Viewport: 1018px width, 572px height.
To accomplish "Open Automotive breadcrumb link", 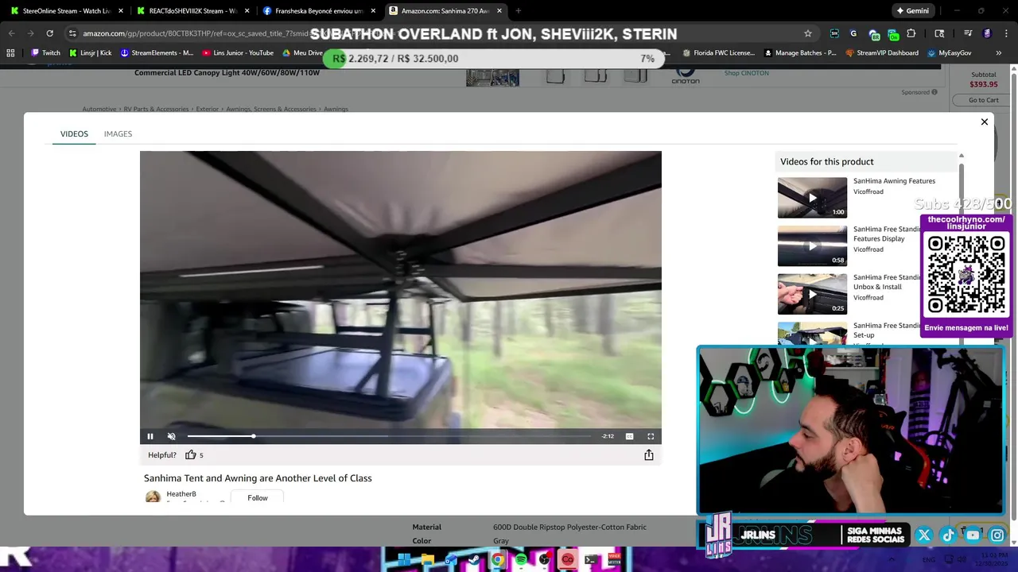I will 99,109.
